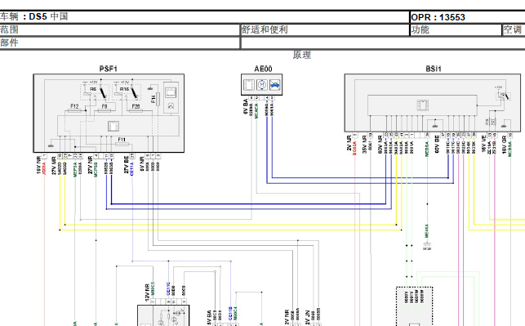
Task: Click the 16V GR connector label
Action: (505, 145)
